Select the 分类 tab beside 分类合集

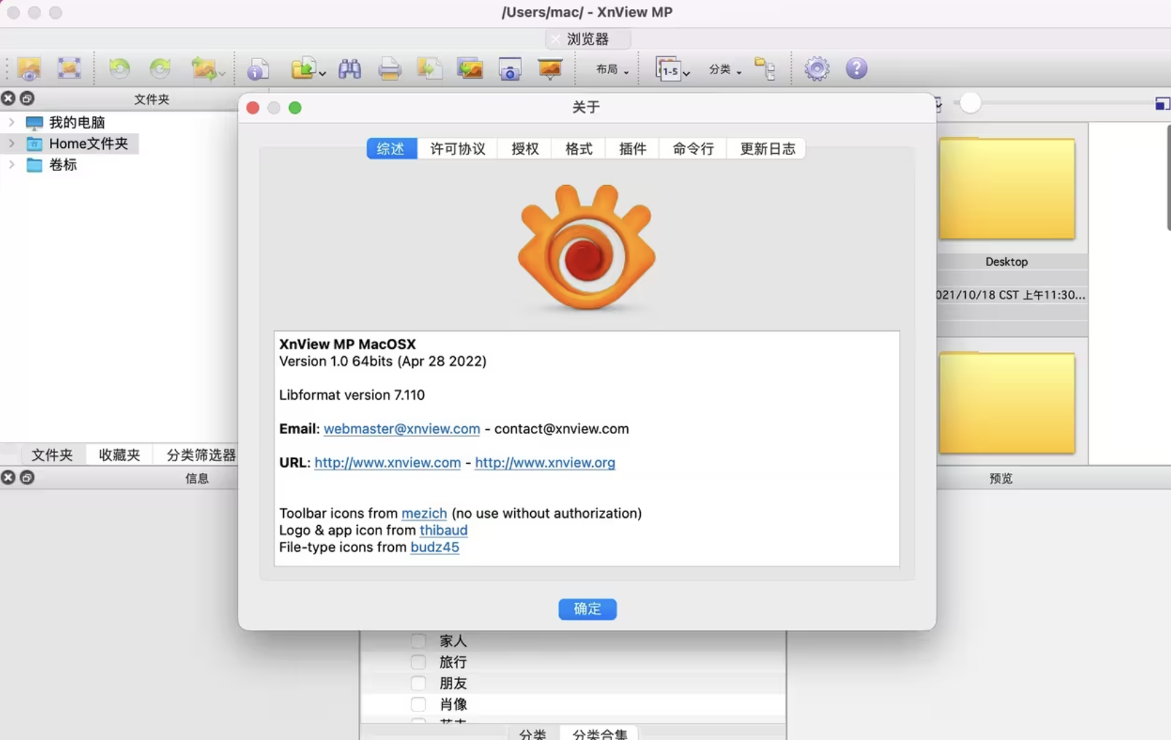pos(533,734)
